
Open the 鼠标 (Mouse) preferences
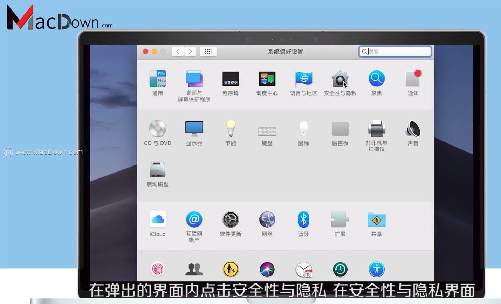tap(303, 128)
